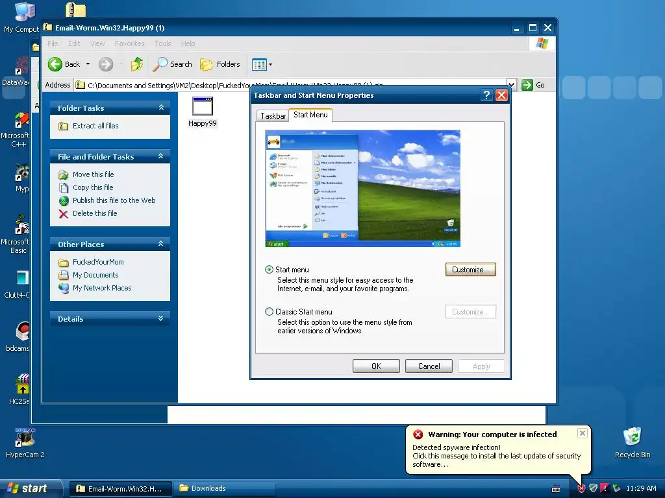Image resolution: width=665 pixels, height=498 pixels.
Task: Open the Recycle Bin desktop icon
Action: pyautogui.click(x=633, y=442)
